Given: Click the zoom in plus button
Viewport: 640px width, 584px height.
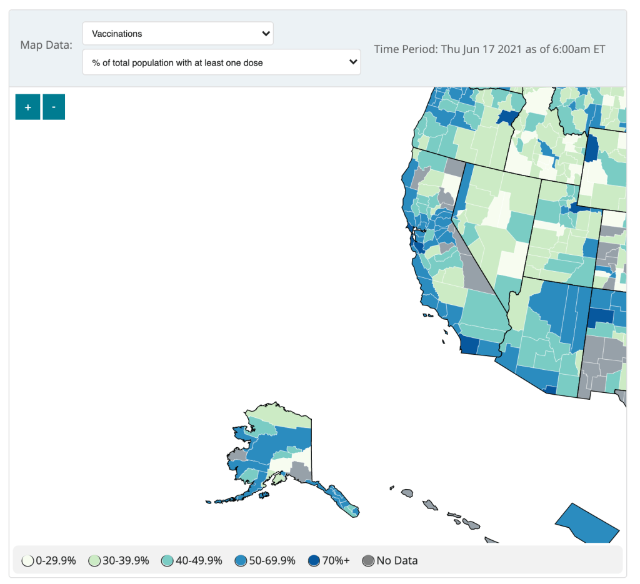Looking at the screenshot, I should coord(27,107).
